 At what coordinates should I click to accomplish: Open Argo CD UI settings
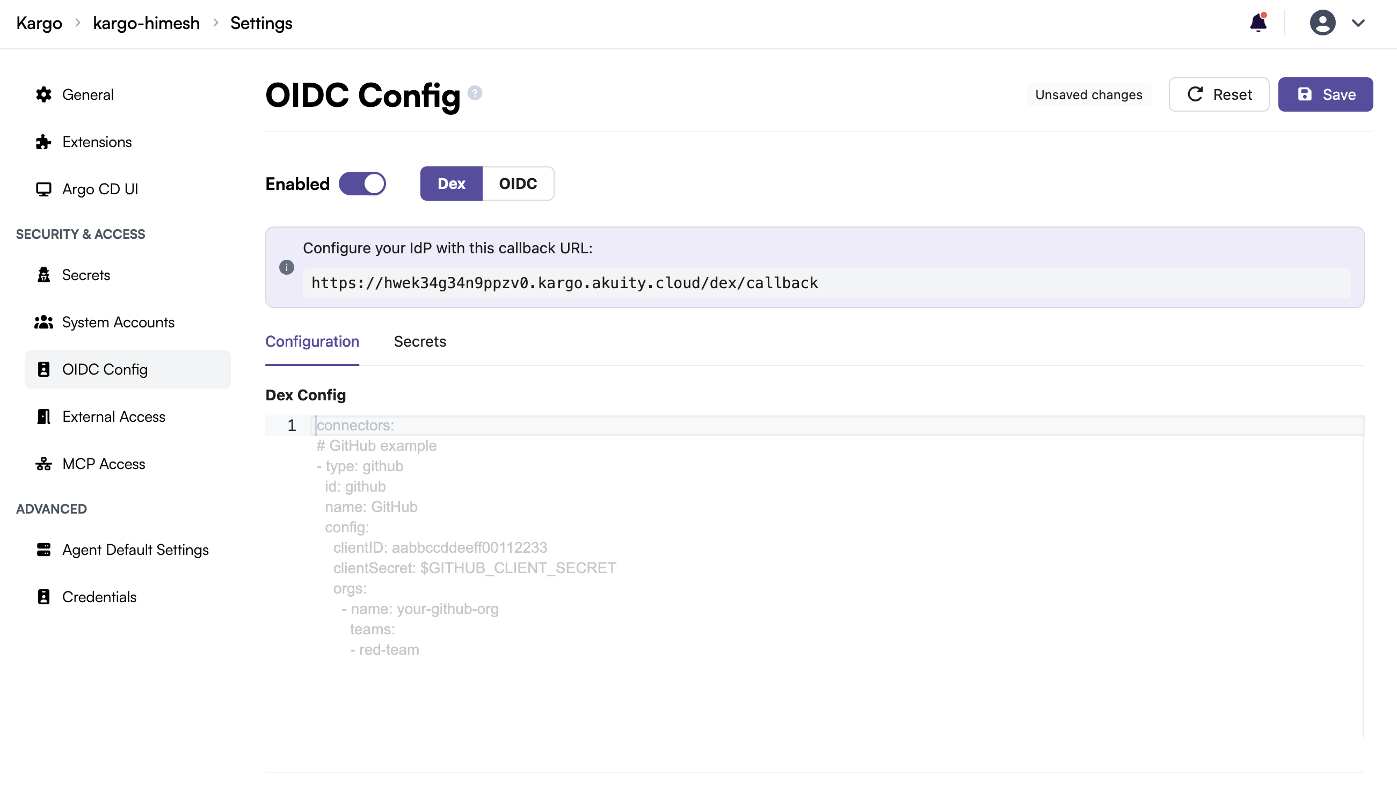click(x=128, y=189)
